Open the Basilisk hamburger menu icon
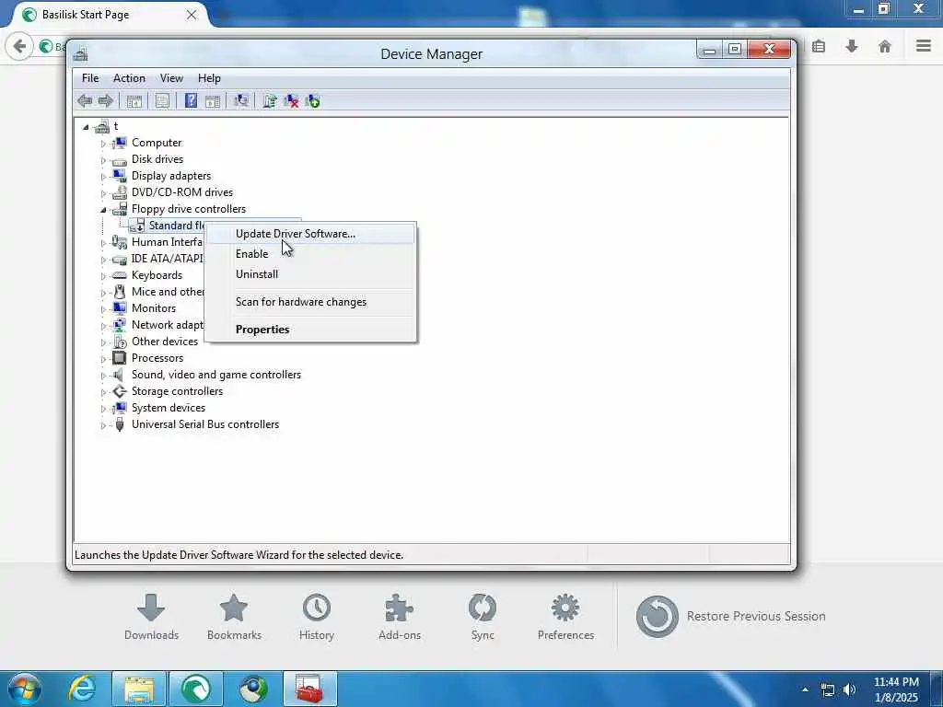Image resolution: width=943 pixels, height=707 pixels. (x=924, y=46)
